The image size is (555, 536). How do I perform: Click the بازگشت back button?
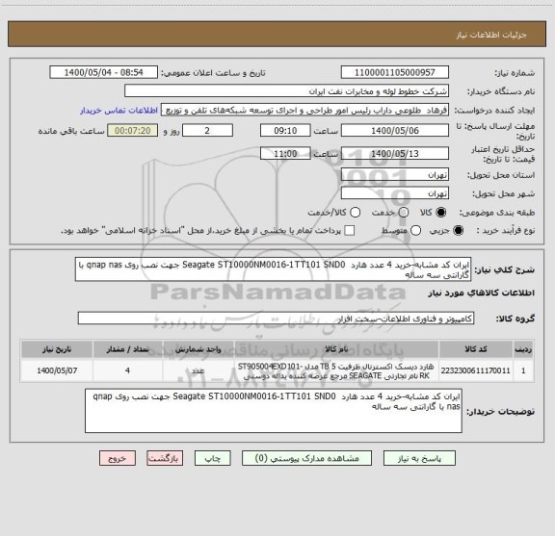(x=165, y=458)
